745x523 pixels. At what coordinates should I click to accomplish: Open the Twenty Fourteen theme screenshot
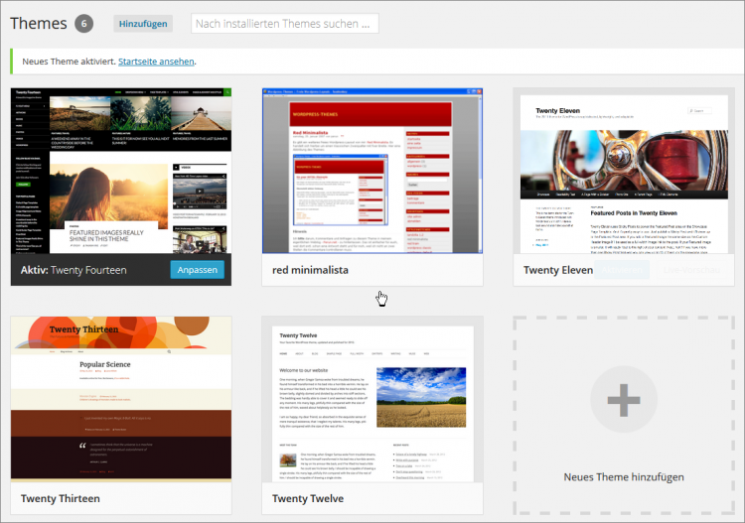(121, 171)
